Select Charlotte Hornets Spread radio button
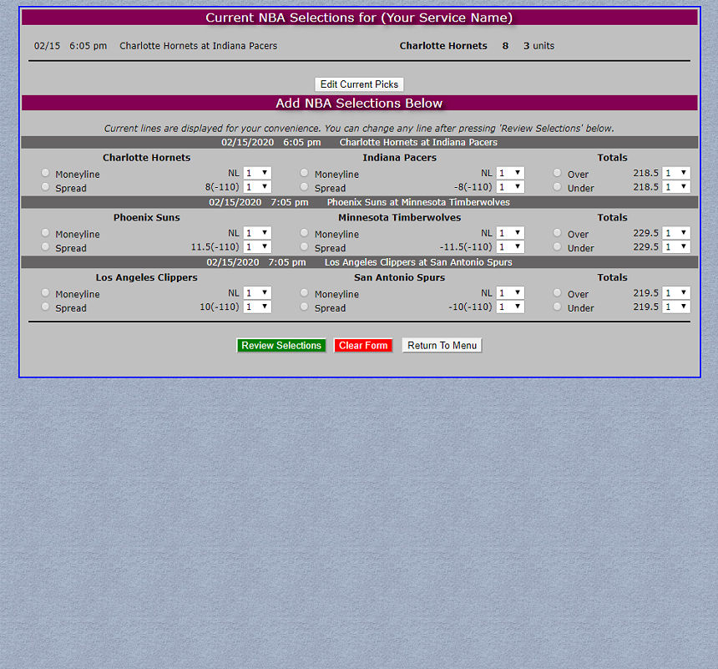The image size is (718, 669). click(45, 186)
